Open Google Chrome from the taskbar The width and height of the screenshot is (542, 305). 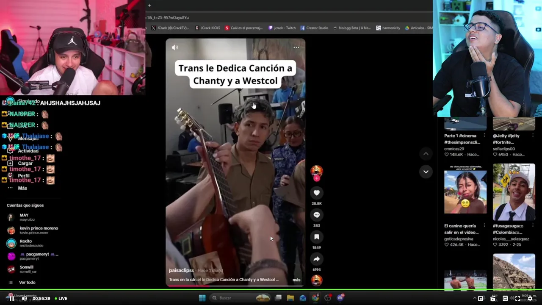315,298
